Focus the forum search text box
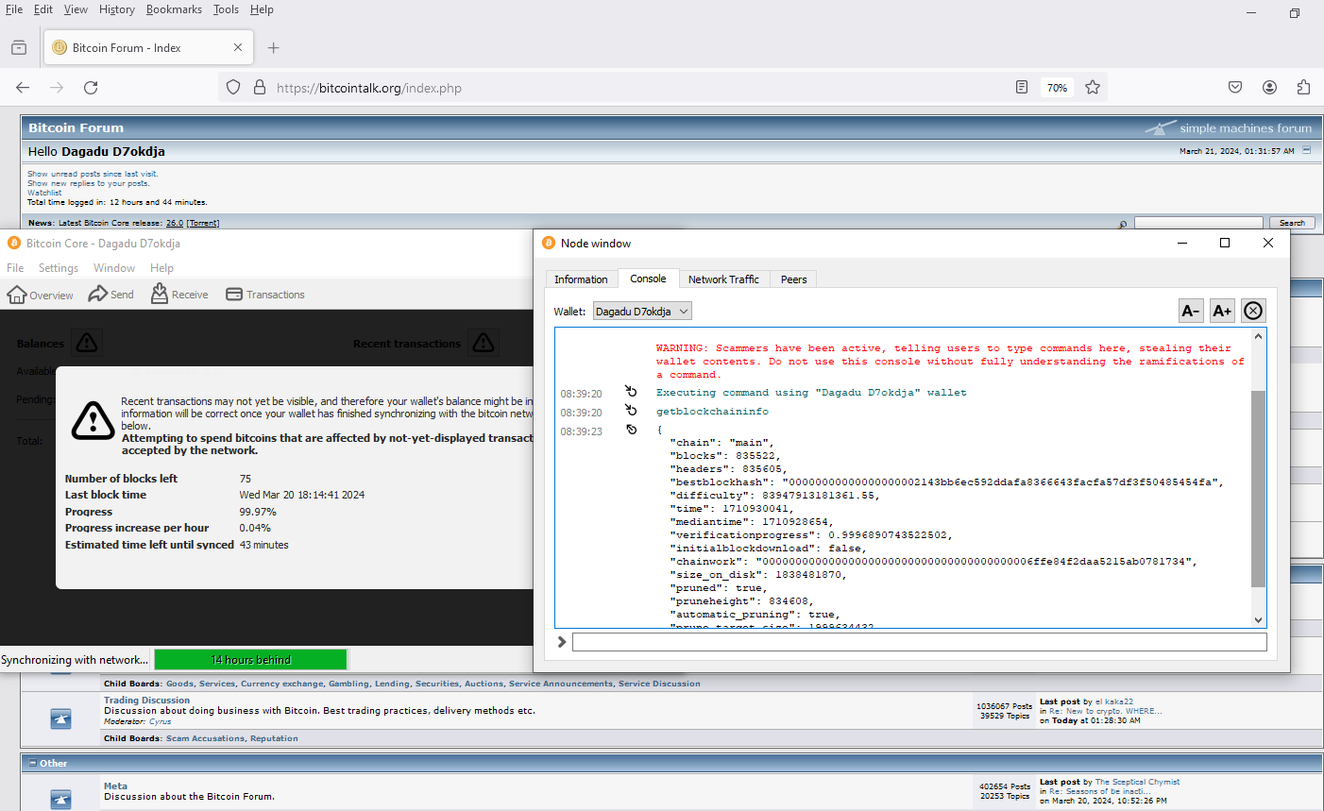Viewport: 1324px width, 811px height. pos(1198,224)
